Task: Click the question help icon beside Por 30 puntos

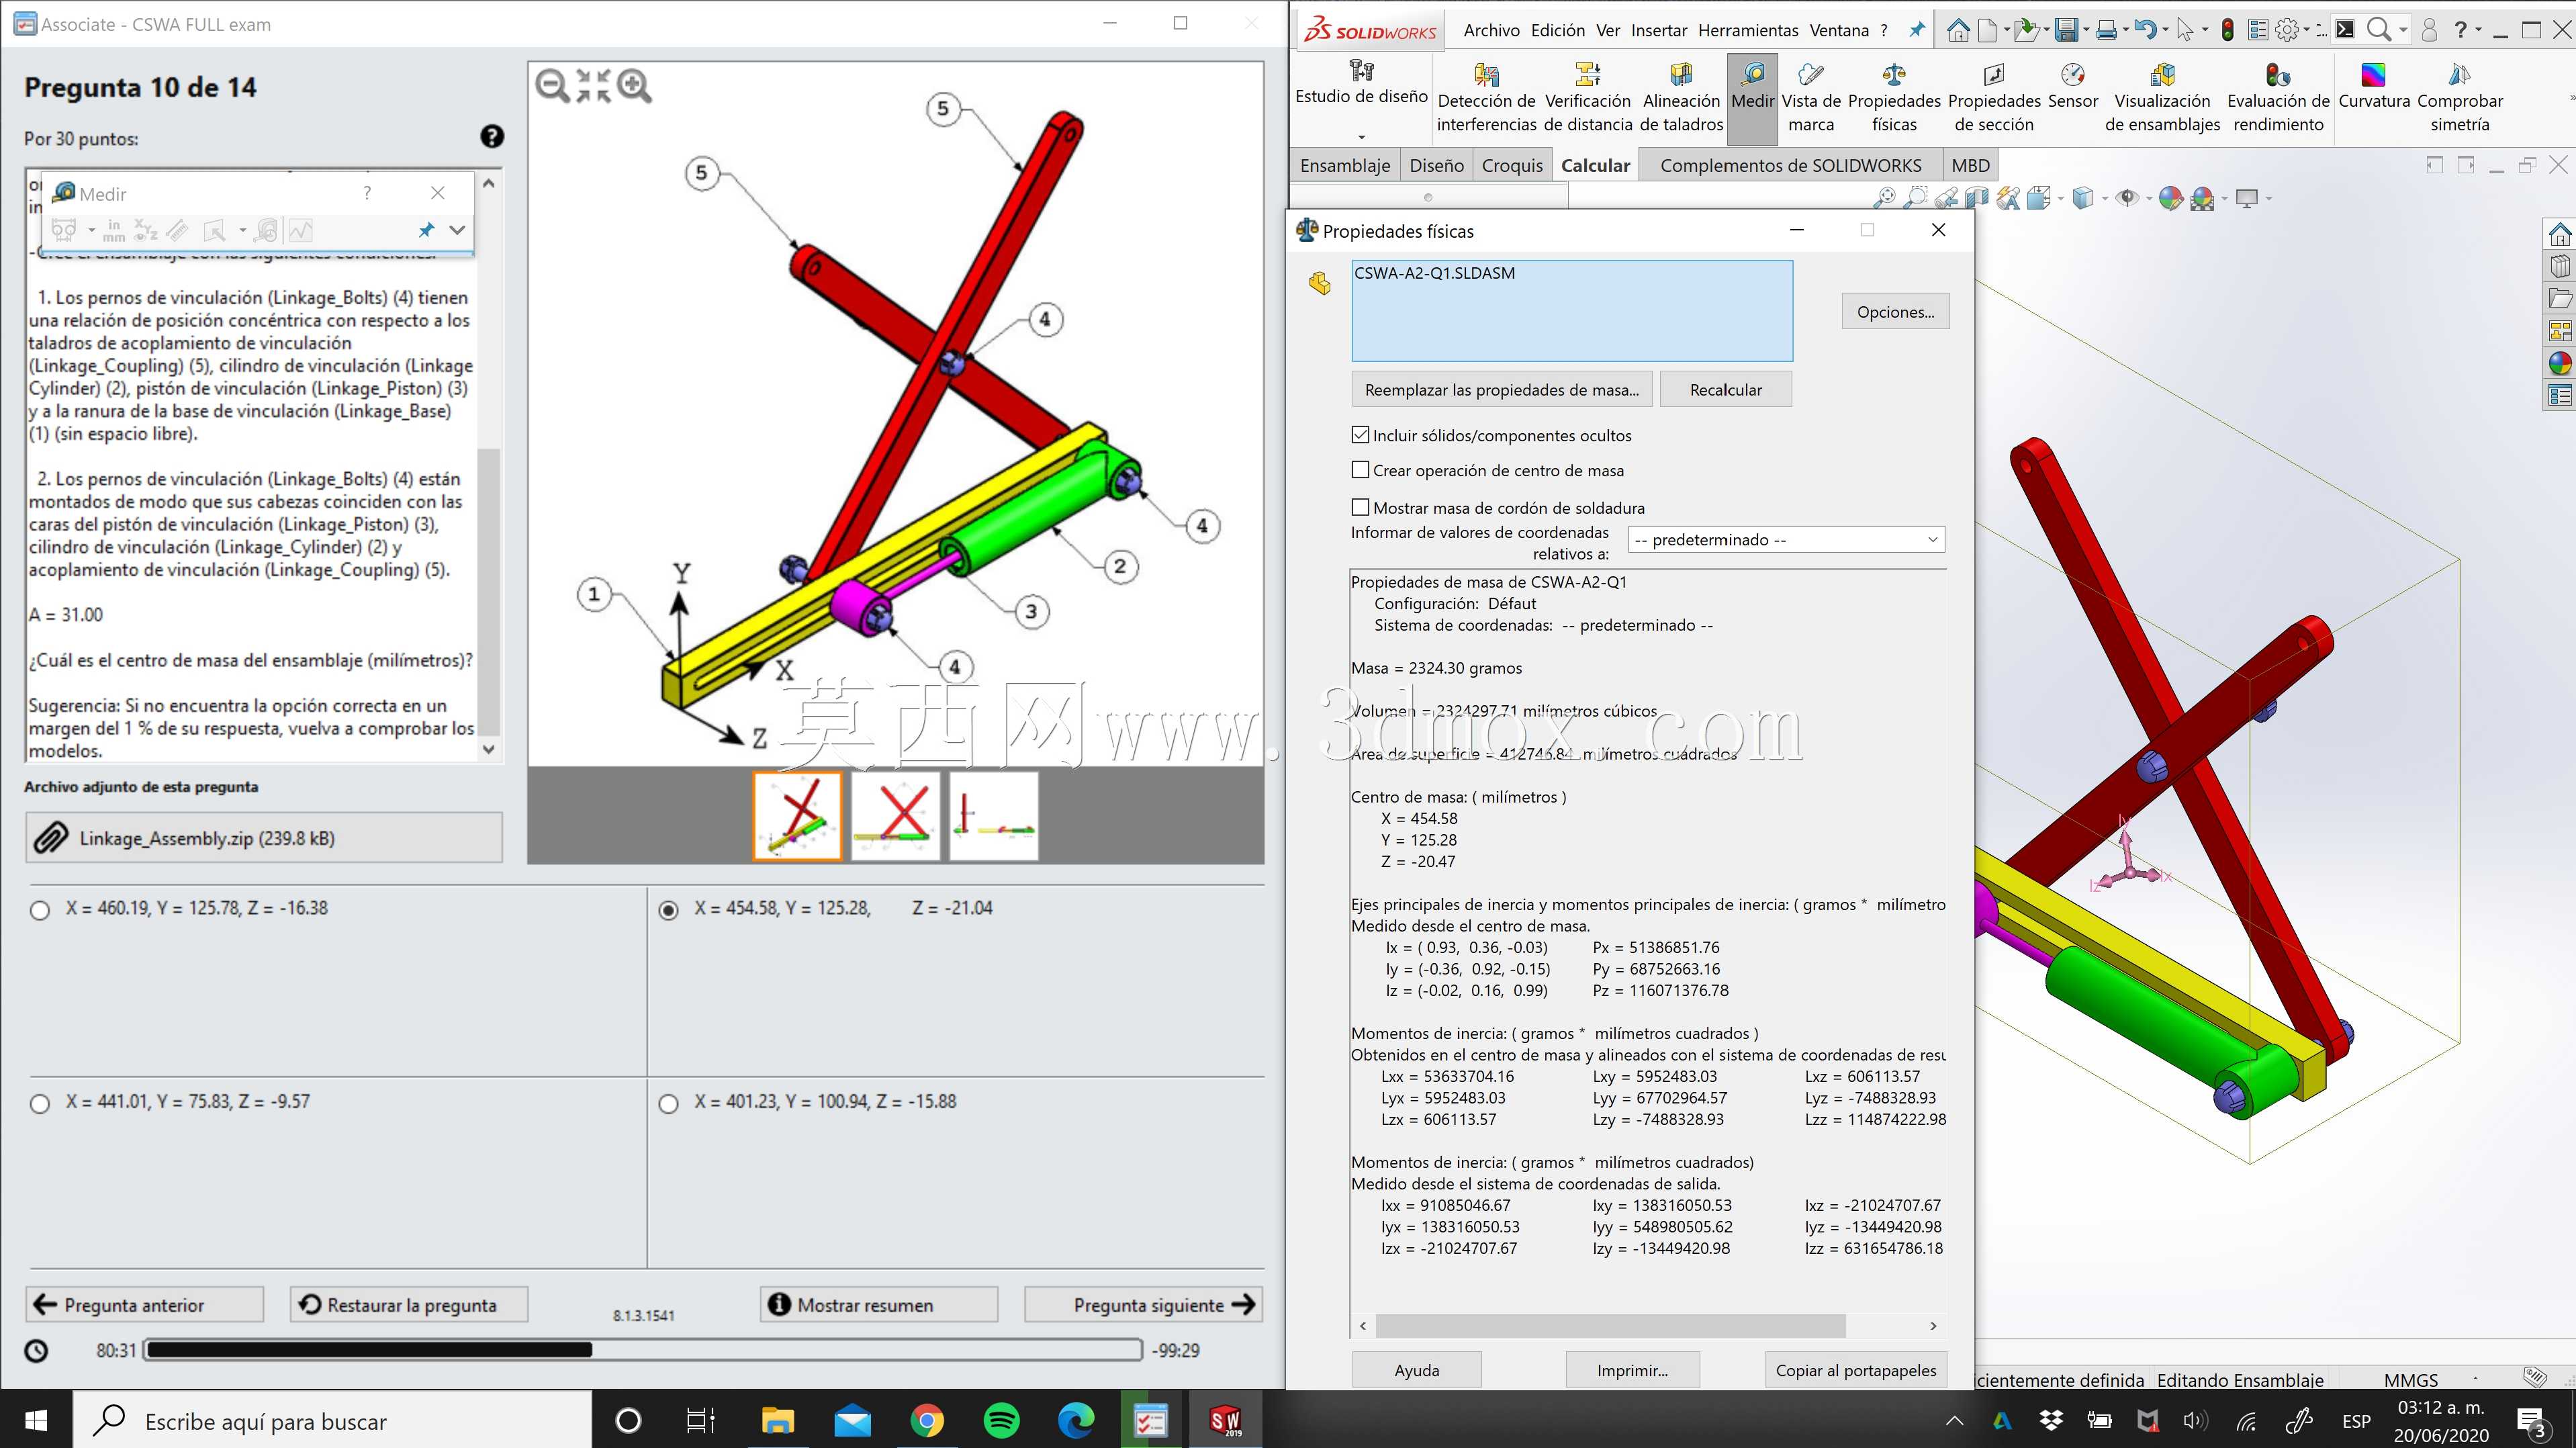Action: click(492, 137)
